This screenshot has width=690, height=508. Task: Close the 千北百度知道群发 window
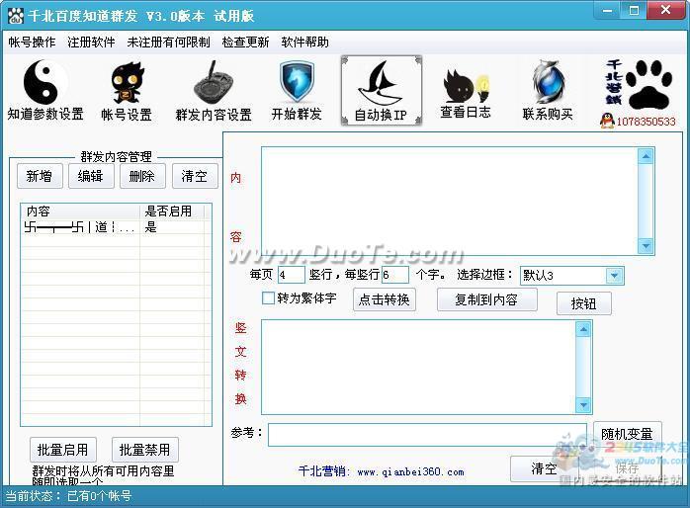coord(666,10)
